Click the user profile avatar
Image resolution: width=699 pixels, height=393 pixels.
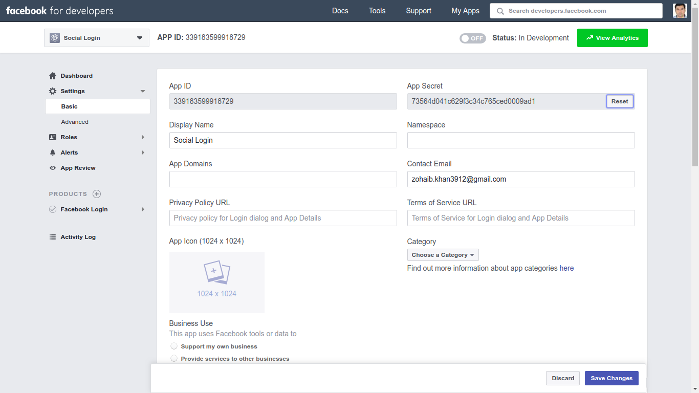pos(680,11)
